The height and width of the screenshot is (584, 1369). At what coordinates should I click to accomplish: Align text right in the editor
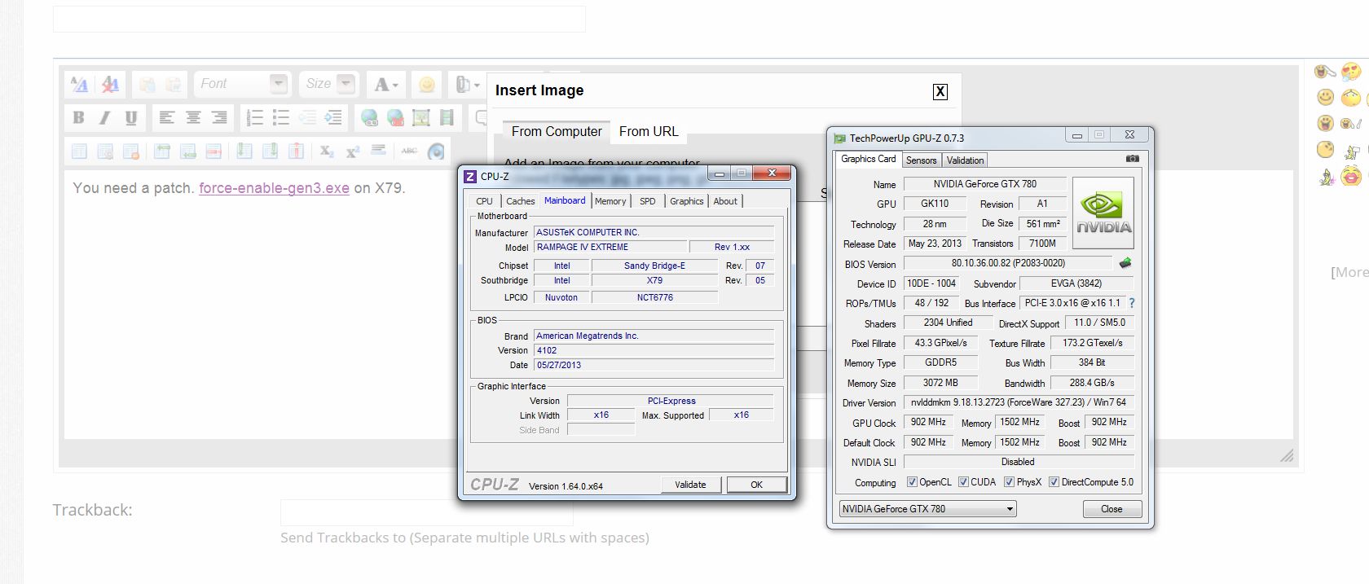click(x=219, y=117)
